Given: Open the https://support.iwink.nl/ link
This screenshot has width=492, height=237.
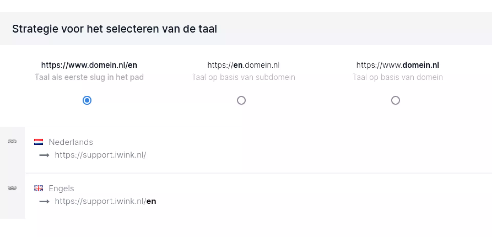Looking at the screenshot, I should 100,155.
